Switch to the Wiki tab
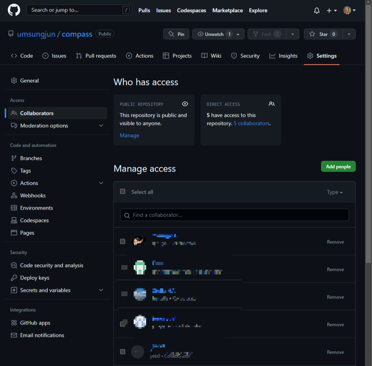Image resolution: width=372 pixels, height=366 pixels. [x=211, y=56]
